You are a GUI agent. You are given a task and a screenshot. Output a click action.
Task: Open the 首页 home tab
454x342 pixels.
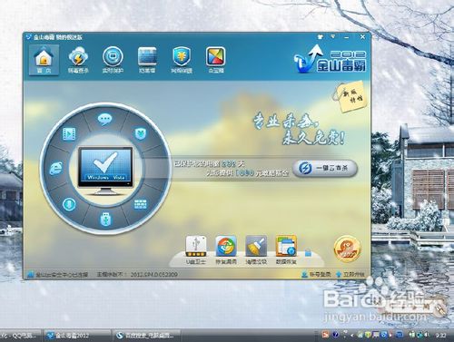[44, 60]
